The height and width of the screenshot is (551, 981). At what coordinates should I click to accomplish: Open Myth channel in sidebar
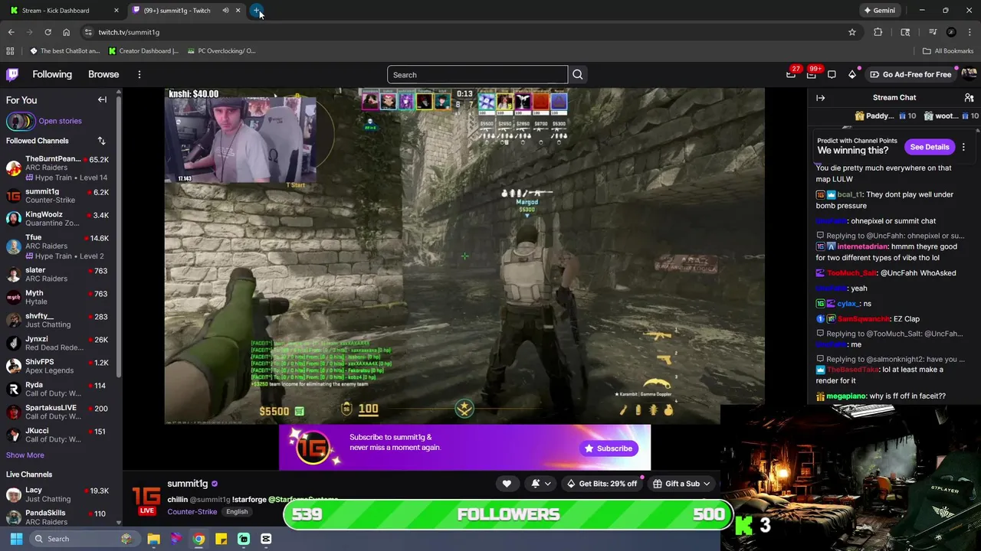58,297
